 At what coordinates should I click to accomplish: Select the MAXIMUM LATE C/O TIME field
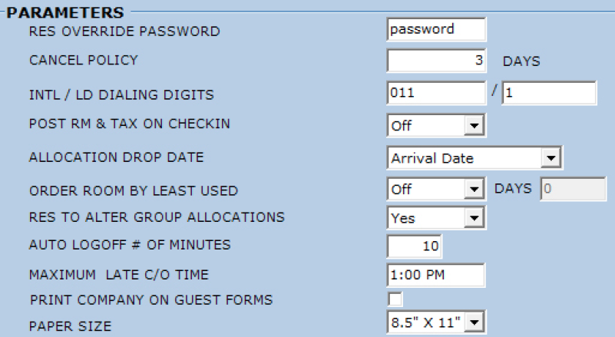pyautogui.click(x=436, y=275)
